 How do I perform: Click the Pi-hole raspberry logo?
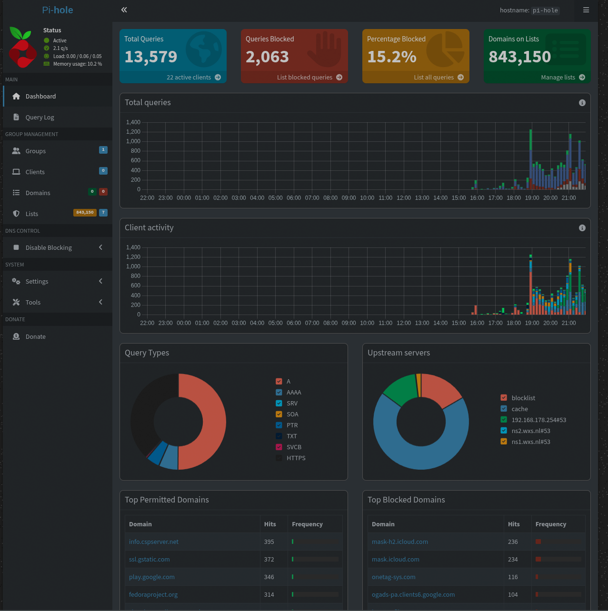pos(22,47)
